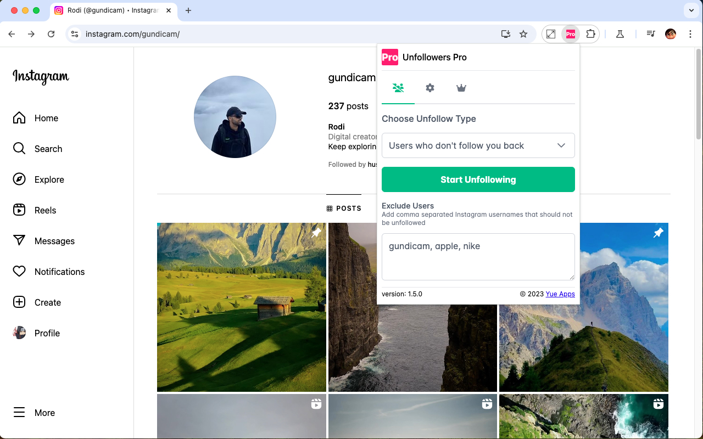Select the Rodi (@gundicam) browser tab

click(x=114, y=10)
